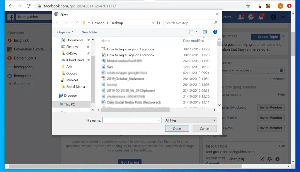300x172 pixels.
Task: Open the dialog's blue help icon
Action: (215, 32)
